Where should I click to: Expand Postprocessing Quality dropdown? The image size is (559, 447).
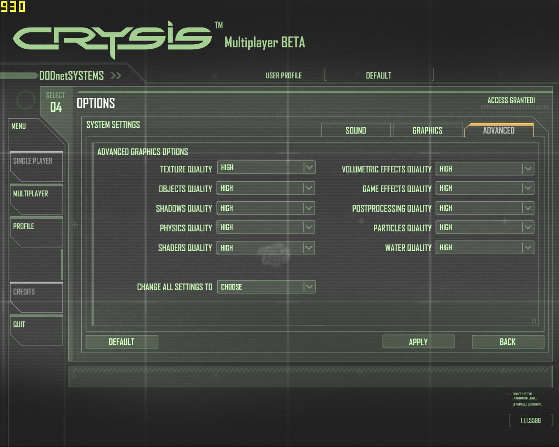click(485, 208)
